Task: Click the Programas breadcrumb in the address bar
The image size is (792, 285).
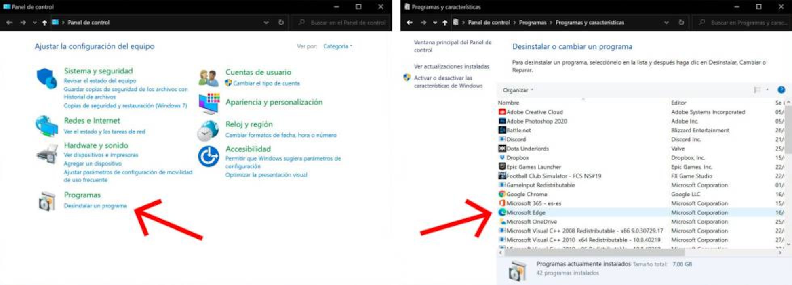Action: (x=532, y=23)
